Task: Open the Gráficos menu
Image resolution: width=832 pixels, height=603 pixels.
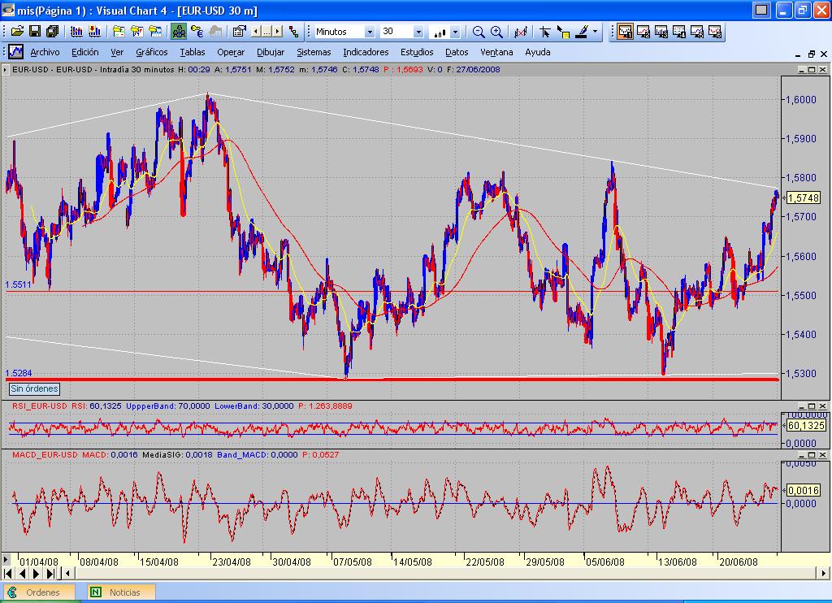Action: pyautogui.click(x=151, y=52)
